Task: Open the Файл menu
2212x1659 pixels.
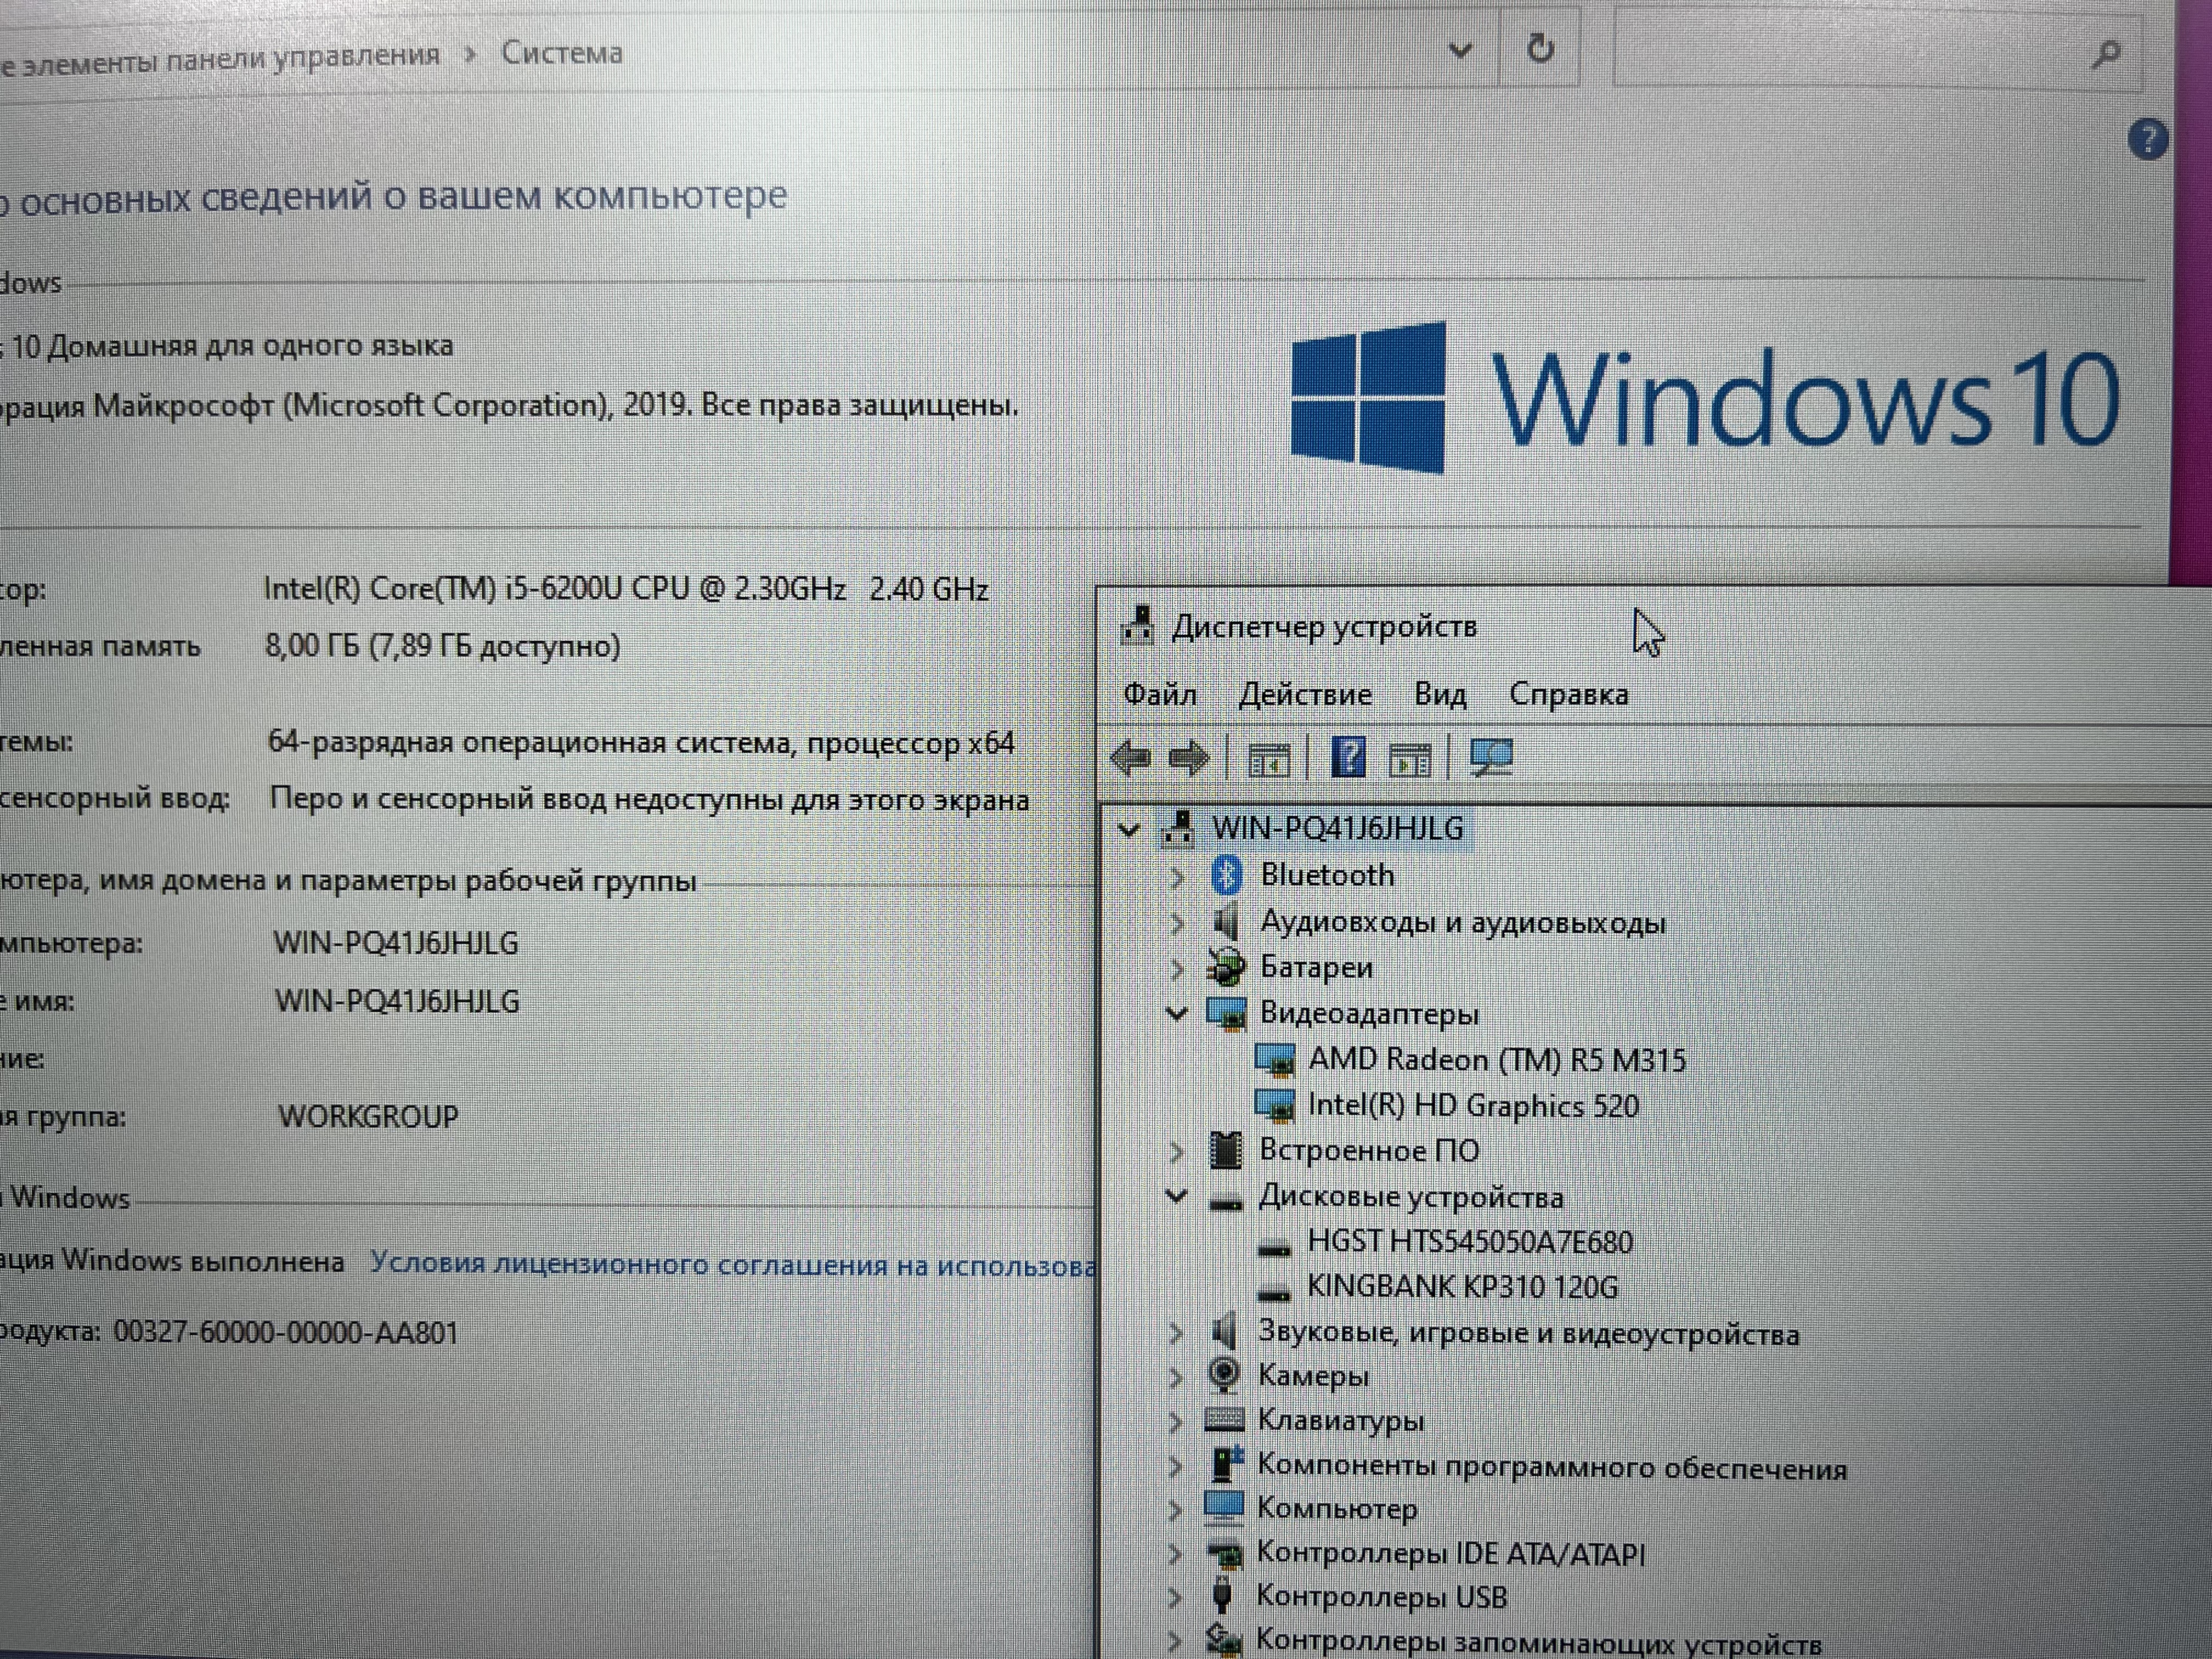Action: pyautogui.click(x=1160, y=693)
